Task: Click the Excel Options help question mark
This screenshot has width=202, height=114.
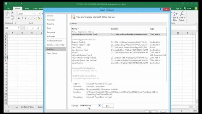Action: tap(161, 9)
